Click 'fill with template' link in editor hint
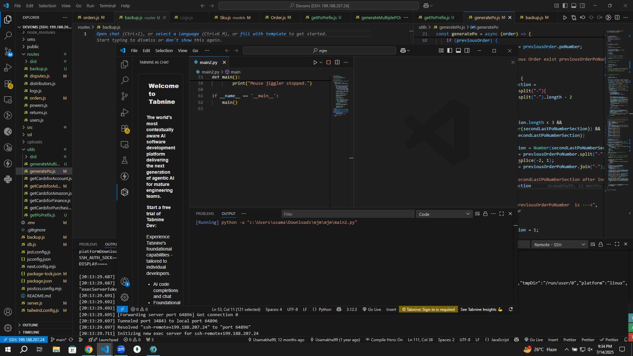 pos(263,34)
